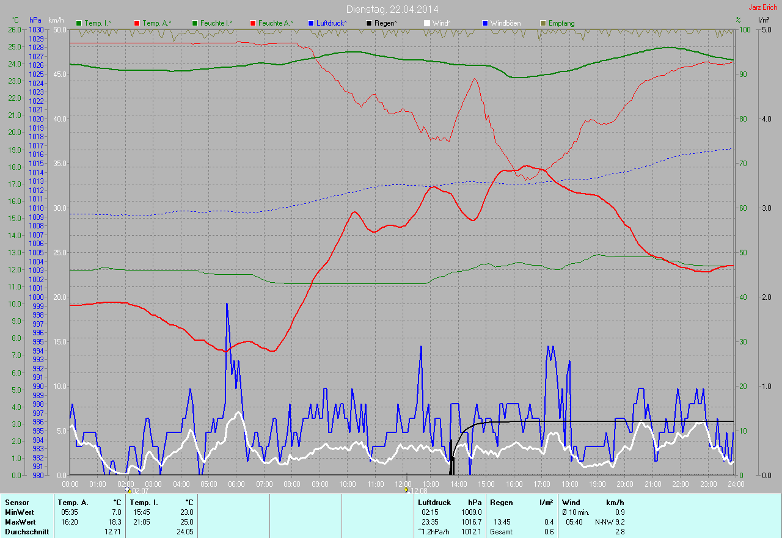Viewport: 782px width, 538px height.
Task: Toggle the Regen series label
Action: coord(386,23)
